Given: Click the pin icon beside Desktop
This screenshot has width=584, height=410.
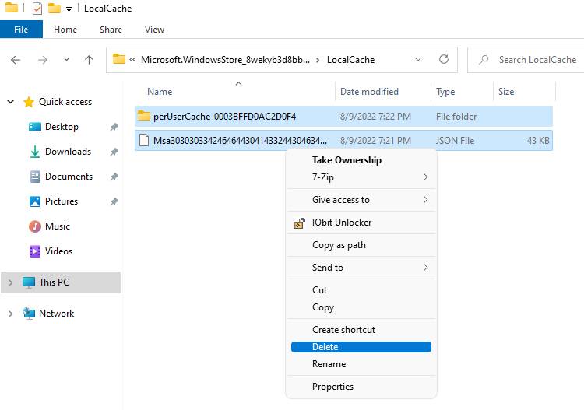Looking at the screenshot, I should (114, 127).
